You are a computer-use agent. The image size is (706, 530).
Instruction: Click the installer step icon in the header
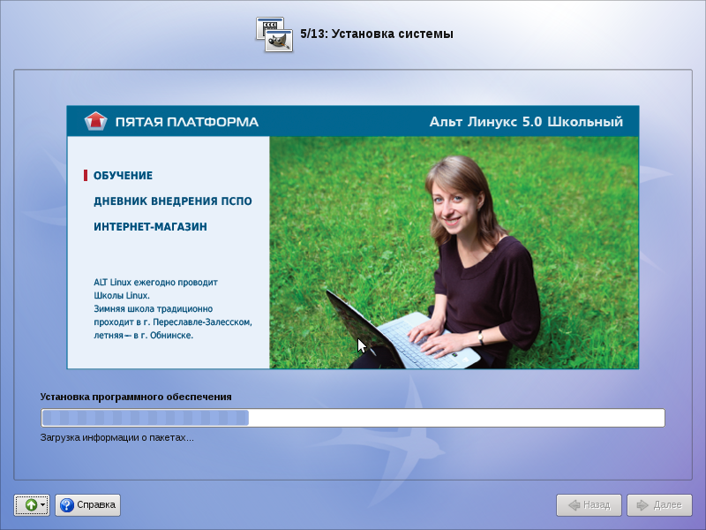pyautogui.click(x=274, y=34)
